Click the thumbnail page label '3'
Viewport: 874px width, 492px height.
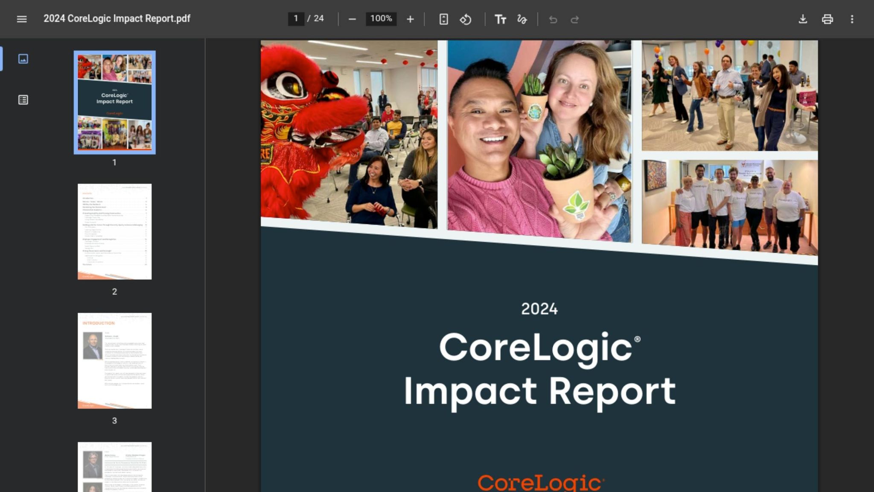(114, 421)
